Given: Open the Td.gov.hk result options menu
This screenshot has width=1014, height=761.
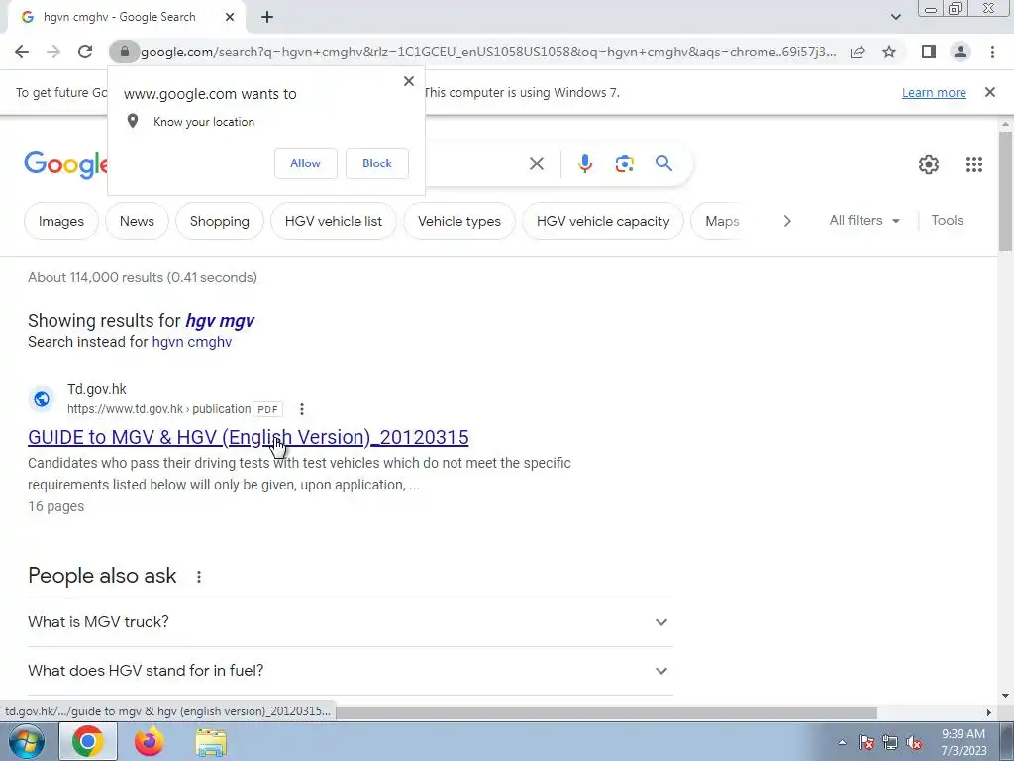Looking at the screenshot, I should [x=301, y=409].
